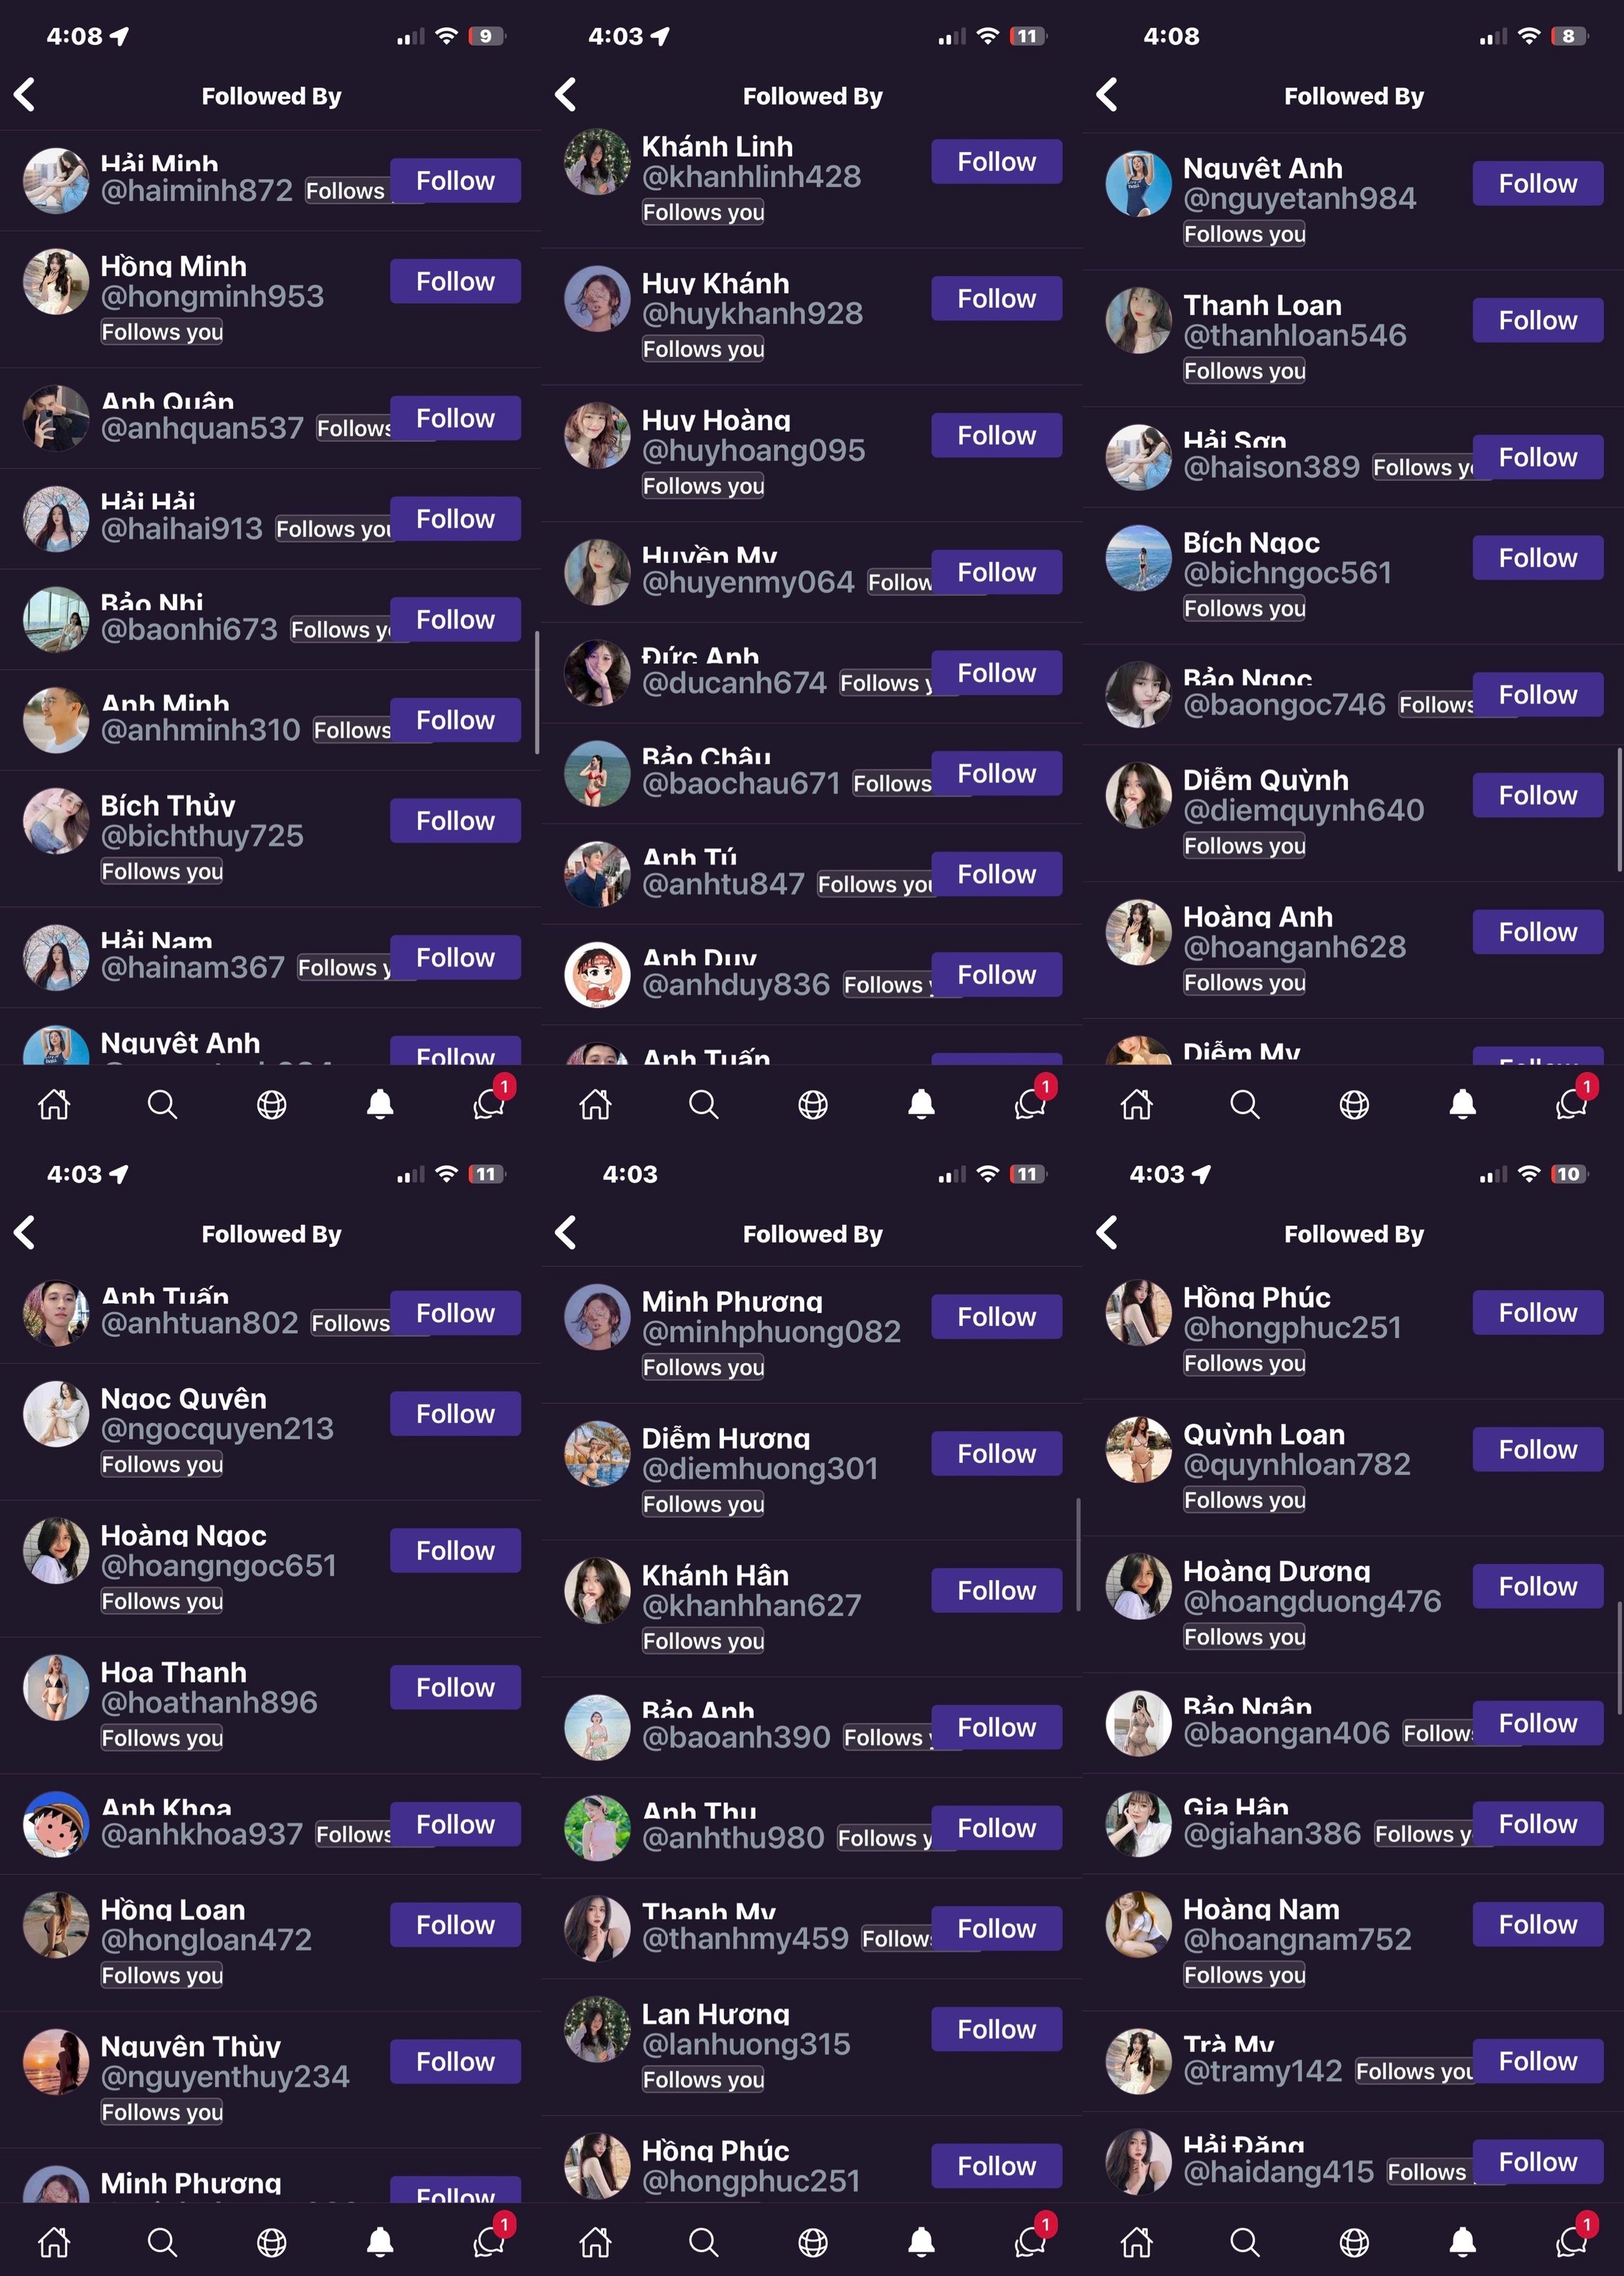
Task: Go back from the list showing Quỳnh Loan
Action: (1107, 1233)
